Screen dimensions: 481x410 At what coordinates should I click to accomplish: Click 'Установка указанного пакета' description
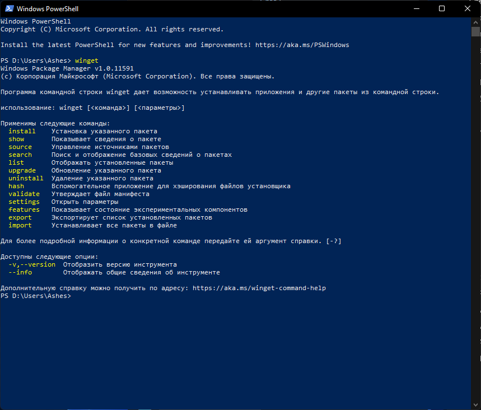[x=104, y=132]
